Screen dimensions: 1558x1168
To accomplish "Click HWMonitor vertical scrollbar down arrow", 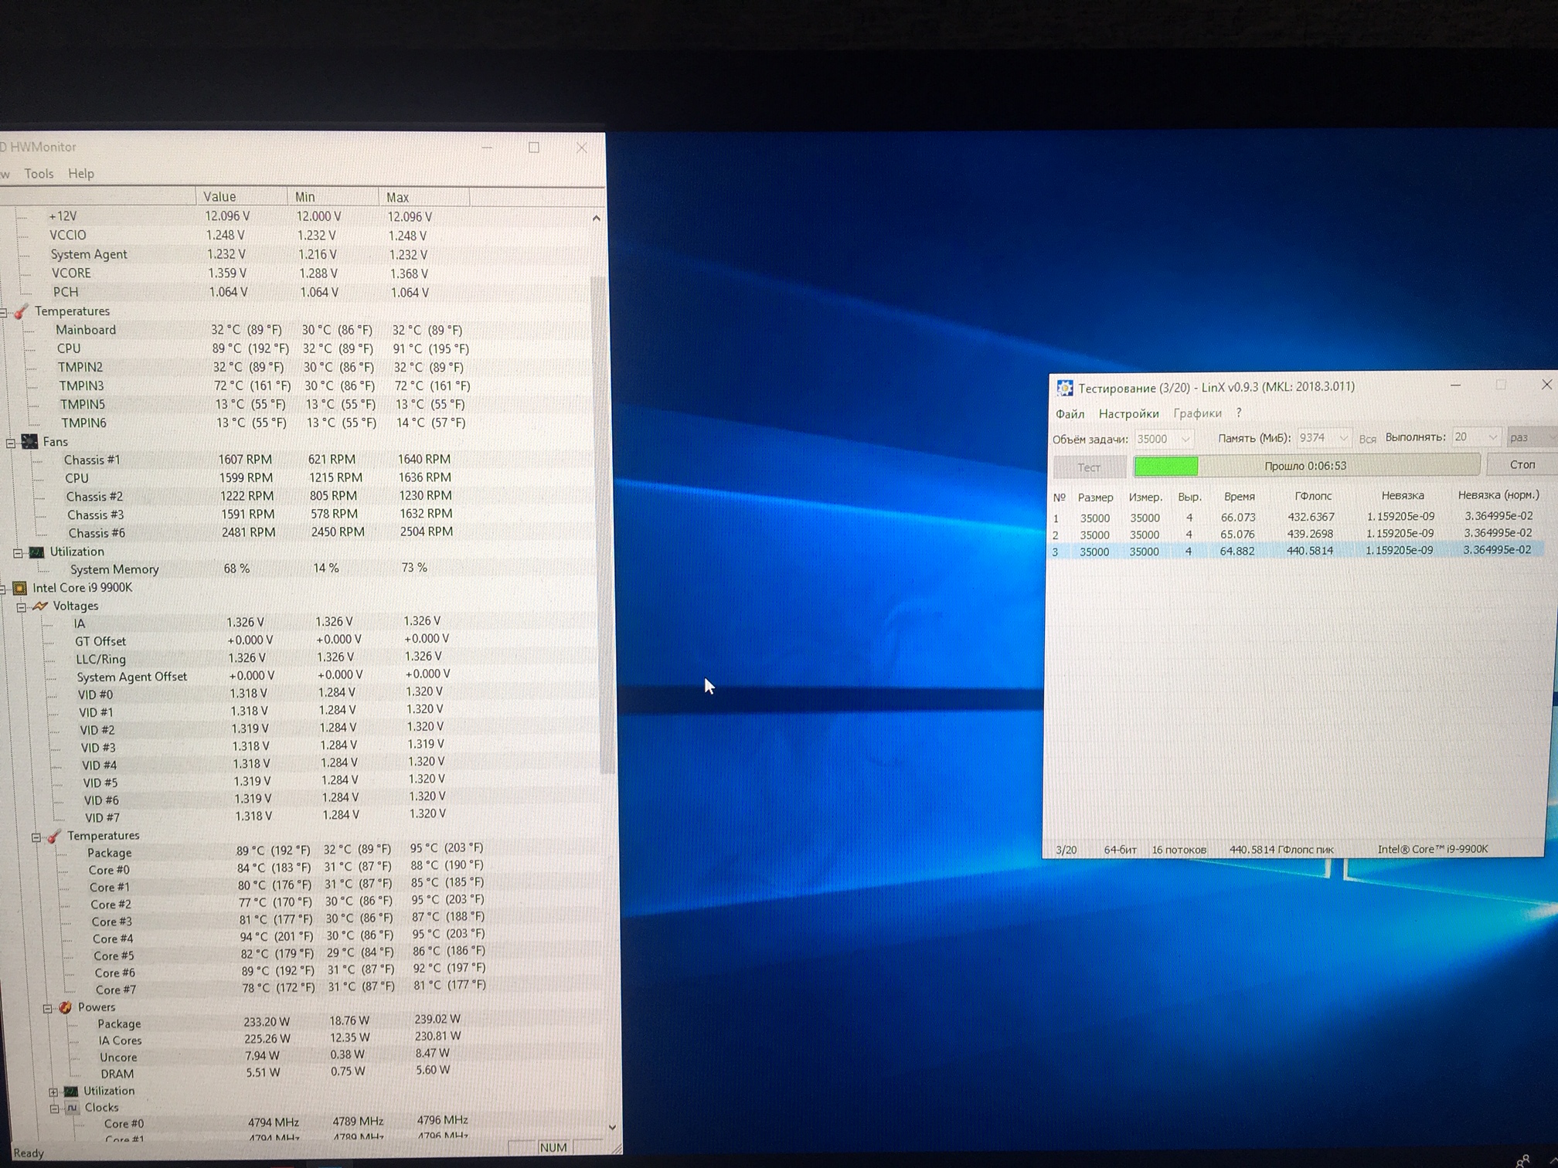I will point(612,1127).
